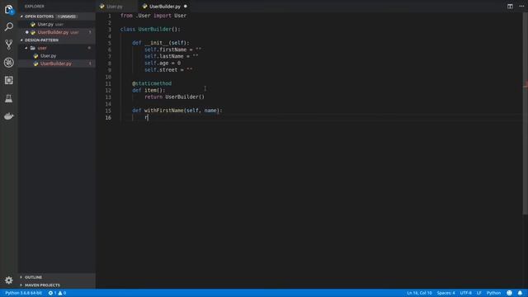This screenshot has width=528, height=297.
Task: Open the Docker whale icon in the activity bar
Action: [x=9, y=116]
